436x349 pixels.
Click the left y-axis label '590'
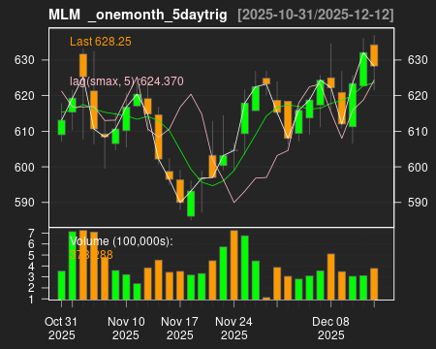pyautogui.click(x=24, y=203)
